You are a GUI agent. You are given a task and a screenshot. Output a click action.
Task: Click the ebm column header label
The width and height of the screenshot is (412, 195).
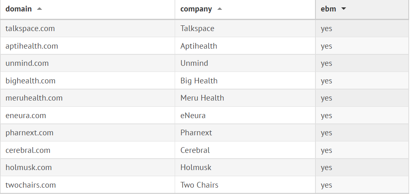point(328,9)
